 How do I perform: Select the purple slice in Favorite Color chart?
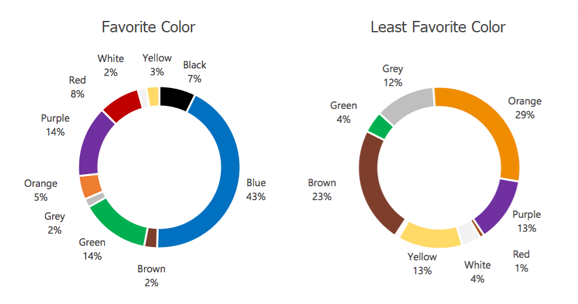(x=94, y=142)
